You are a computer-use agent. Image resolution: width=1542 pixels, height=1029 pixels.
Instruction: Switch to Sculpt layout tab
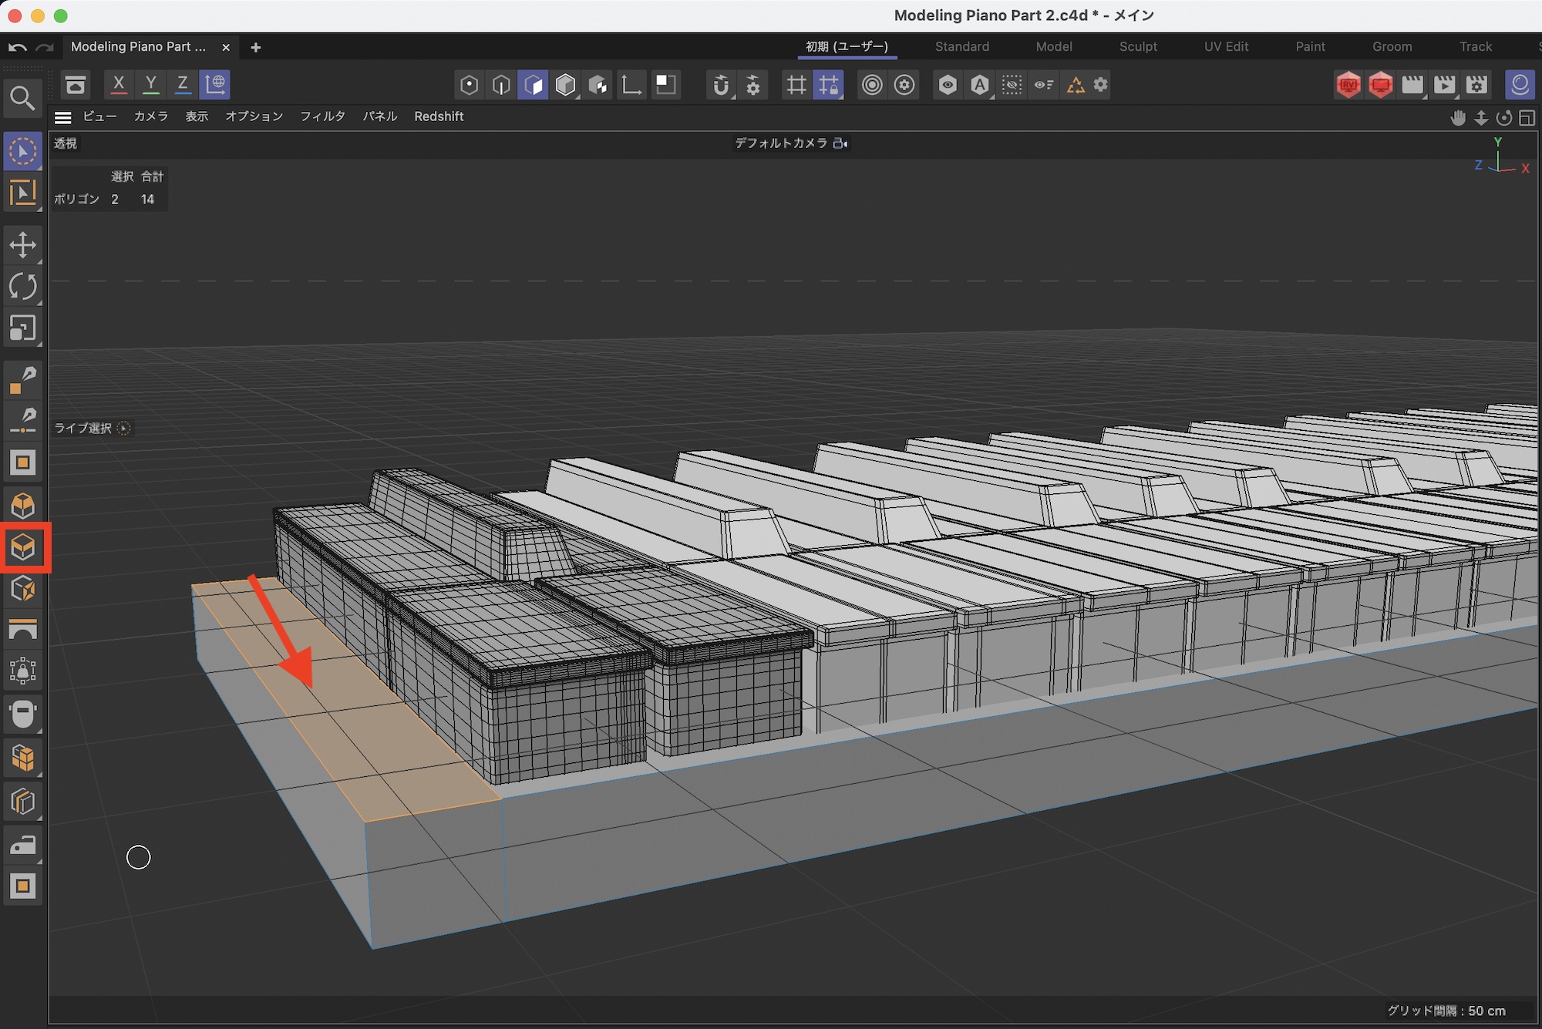[1138, 46]
